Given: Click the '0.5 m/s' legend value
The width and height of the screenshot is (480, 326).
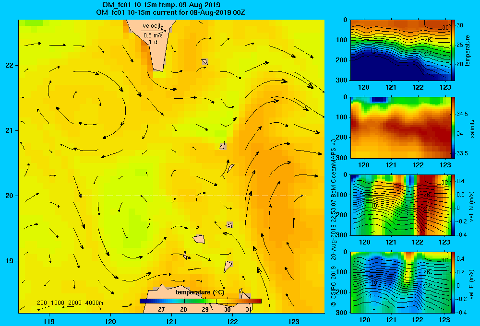Looking at the screenshot, I should (153, 35).
